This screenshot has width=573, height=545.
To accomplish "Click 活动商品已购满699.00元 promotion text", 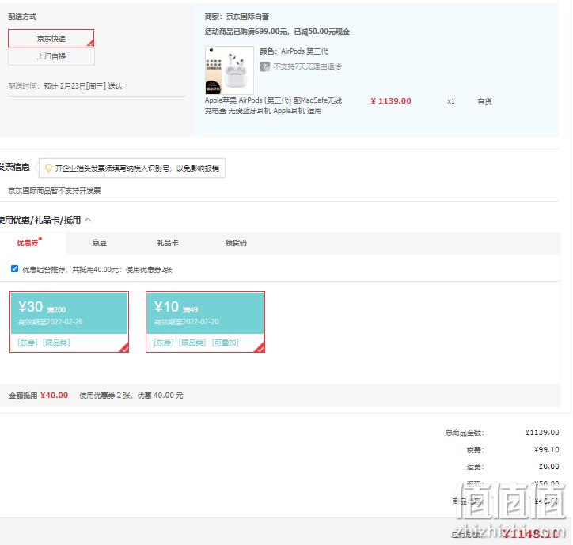I will (x=277, y=32).
